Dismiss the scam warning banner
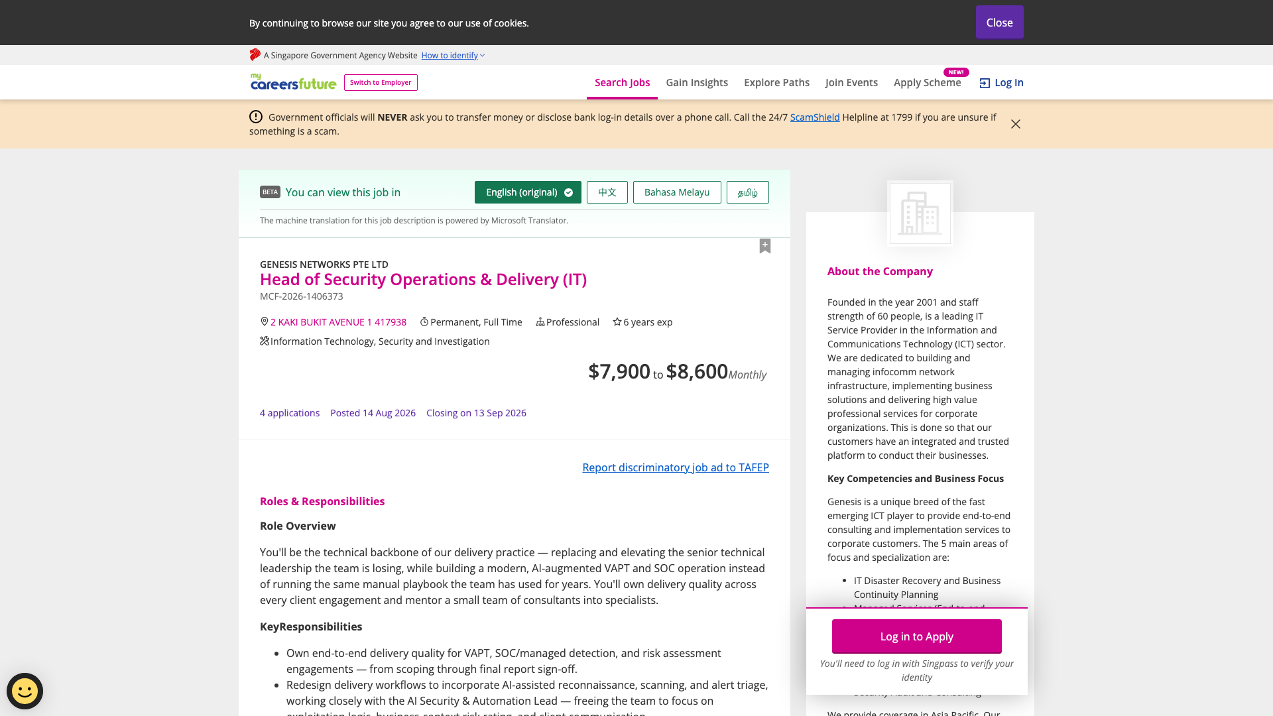 click(x=1015, y=124)
